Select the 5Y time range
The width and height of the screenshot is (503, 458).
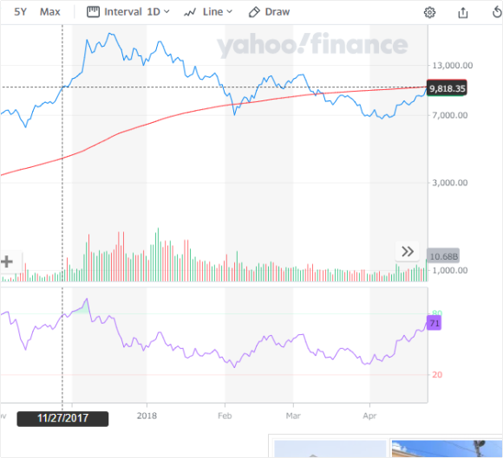point(20,12)
